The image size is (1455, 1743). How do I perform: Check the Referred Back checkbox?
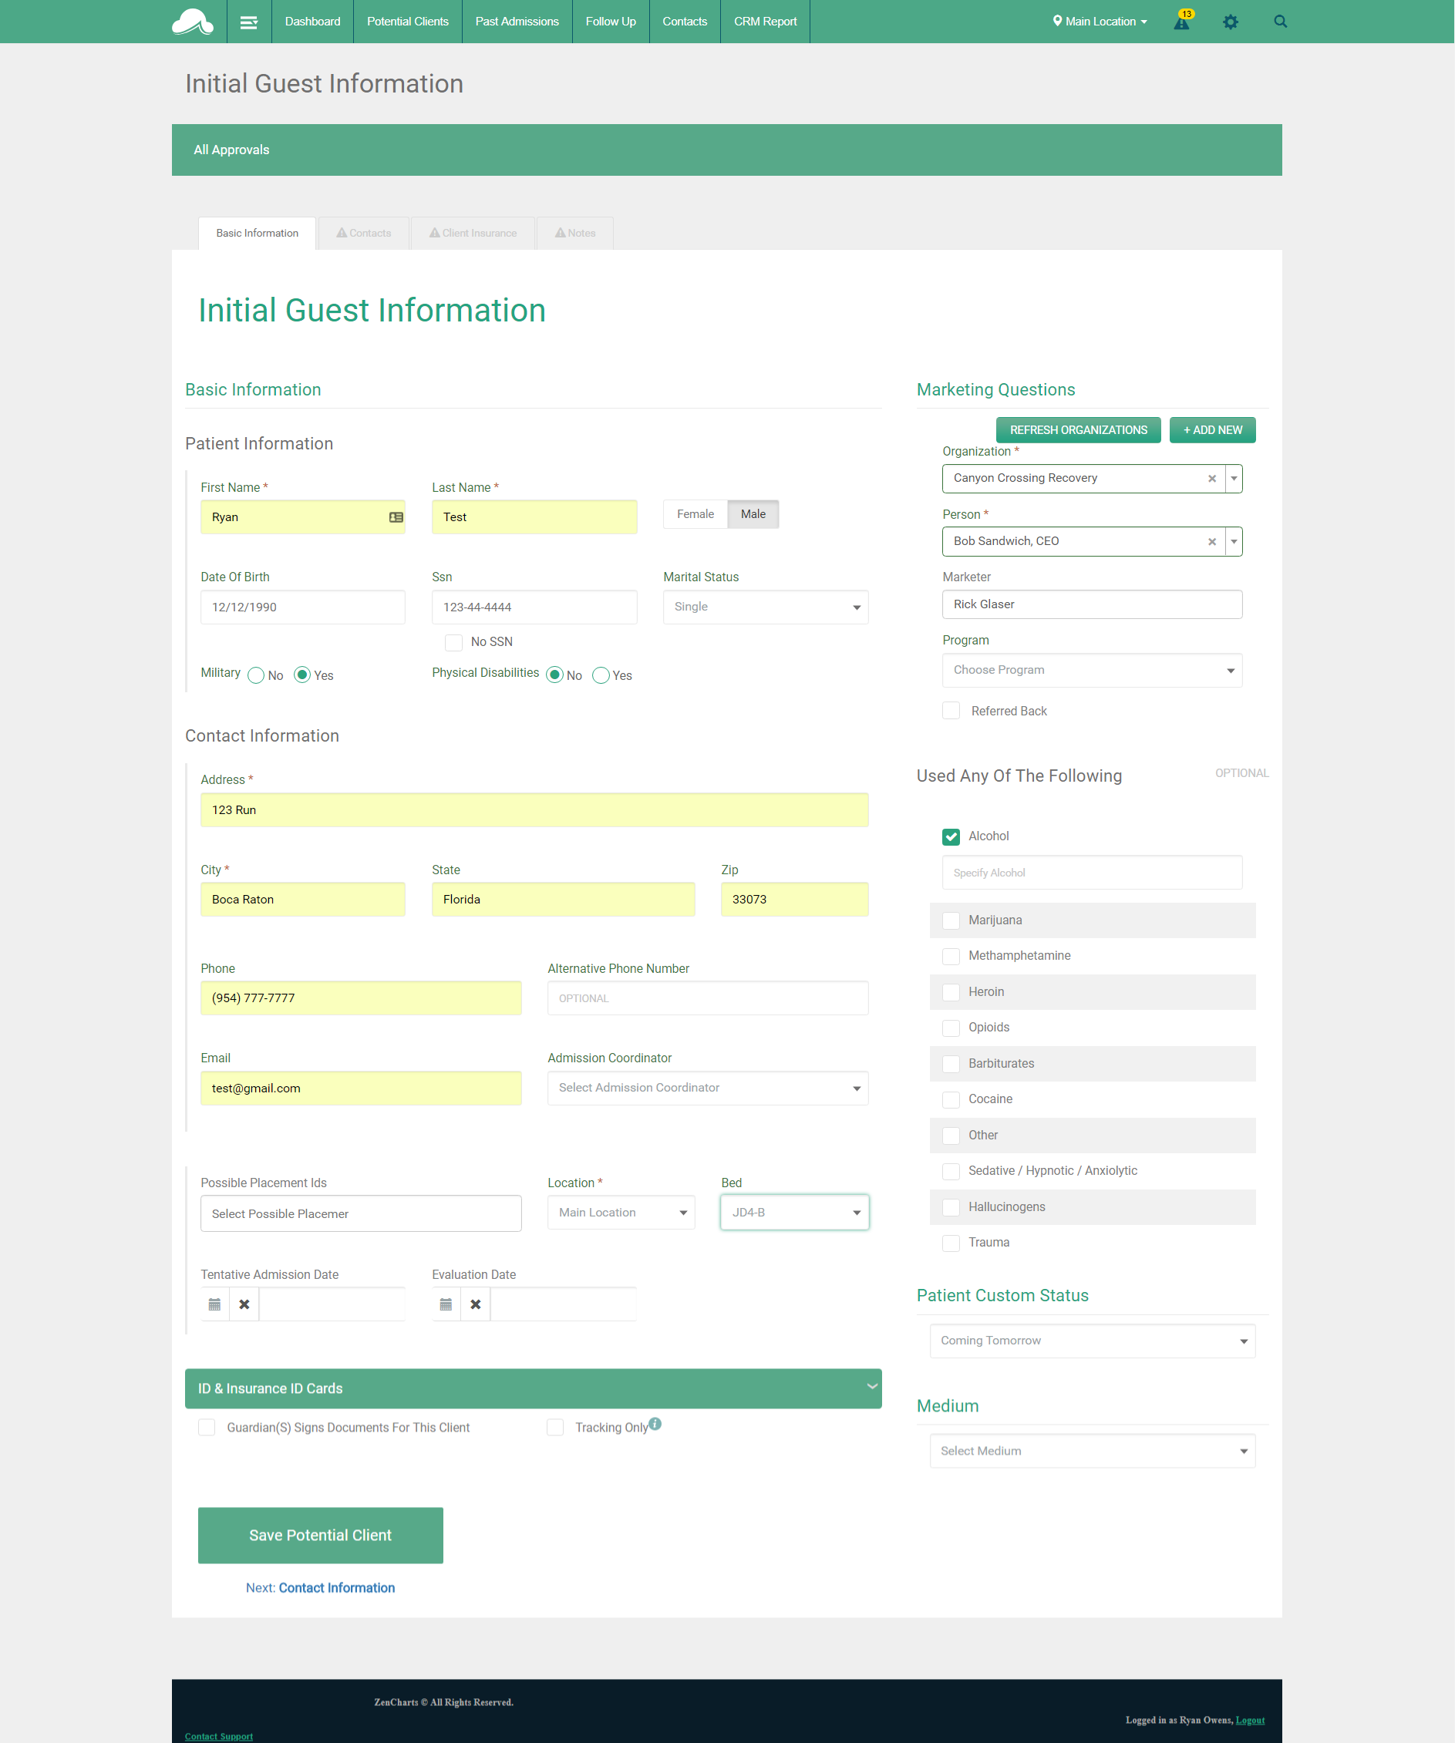click(951, 711)
